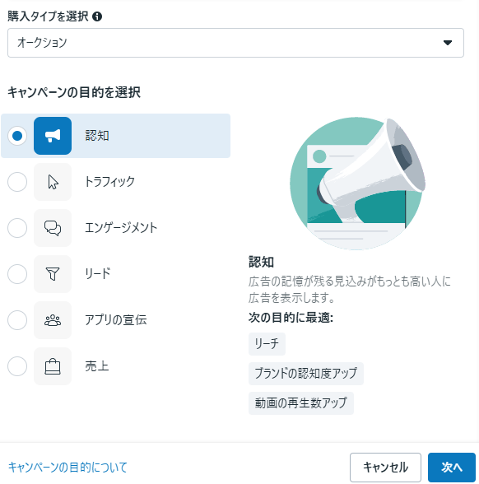This screenshot has height=484, width=479.
Task: Click the エンゲージメント objective label
Action: click(x=121, y=228)
